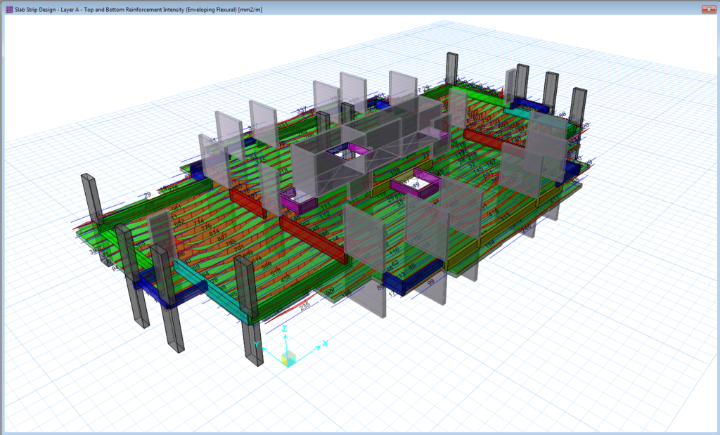The width and height of the screenshot is (720, 435).
Task: Click the yellow origin cube at the axis triad
Action: tap(288, 359)
